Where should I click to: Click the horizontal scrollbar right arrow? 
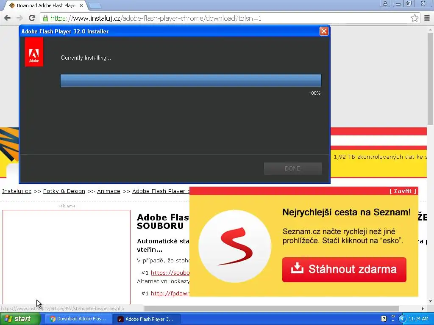423,308
